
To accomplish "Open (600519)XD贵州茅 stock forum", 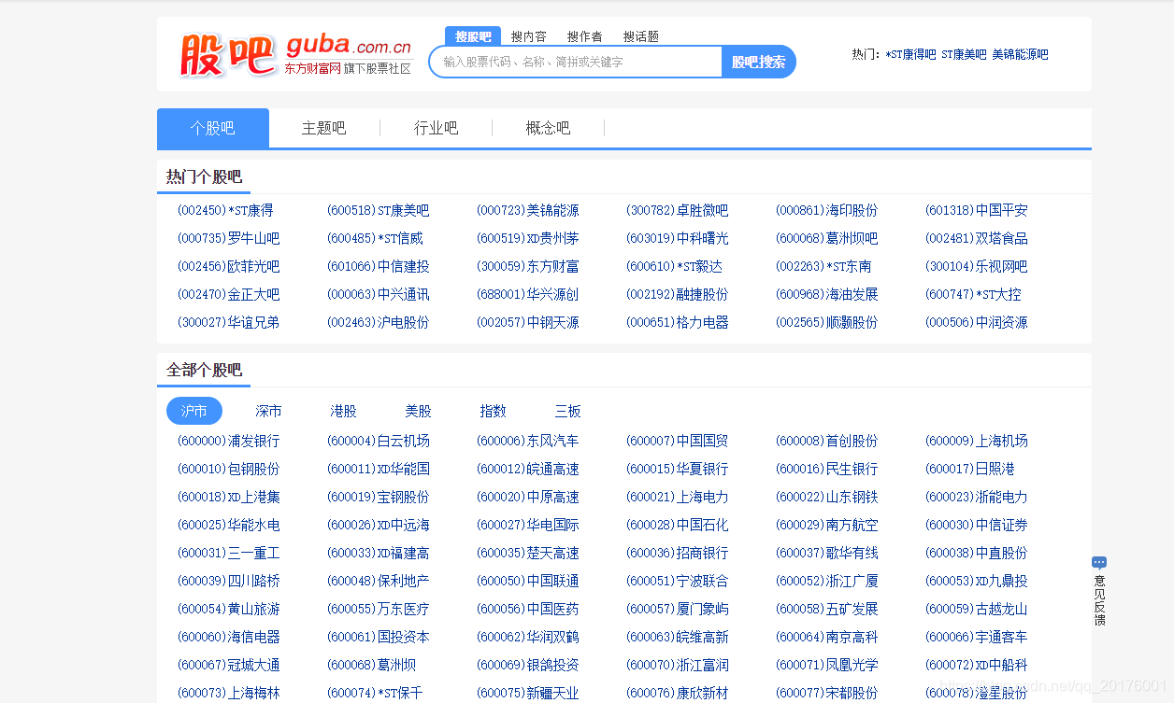I will (527, 238).
